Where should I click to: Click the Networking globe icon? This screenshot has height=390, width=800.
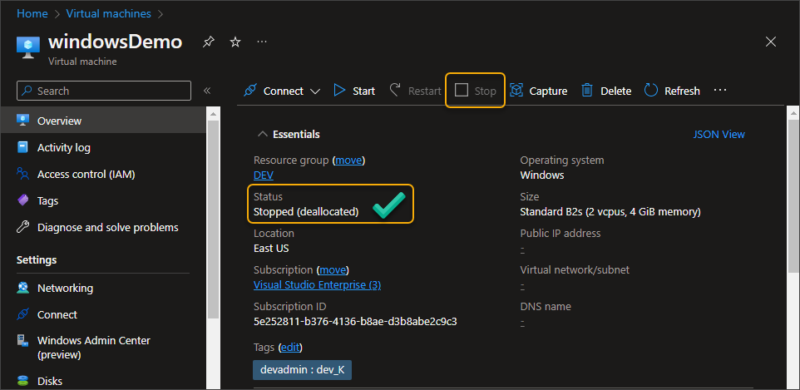tap(23, 288)
